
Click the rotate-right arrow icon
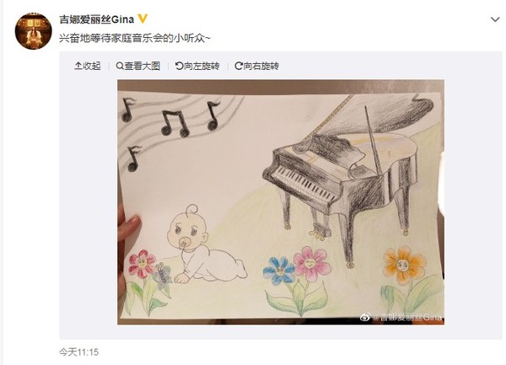tap(239, 66)
